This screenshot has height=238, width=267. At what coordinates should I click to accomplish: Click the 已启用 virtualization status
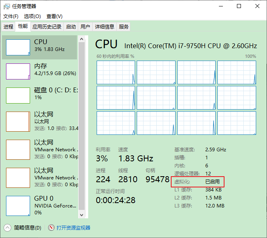click(212, 181)
